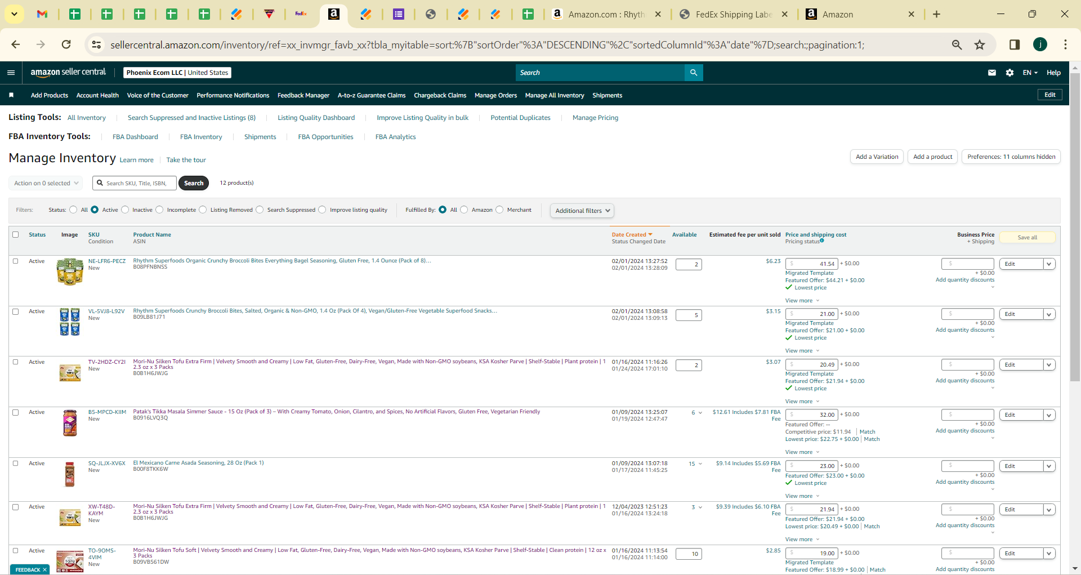Viewport: 1081px width, 575px height.
Task: Edit available quantity field for VL-5VJ8-L92V
Action: pyautogui.click(x=689, y=315)
